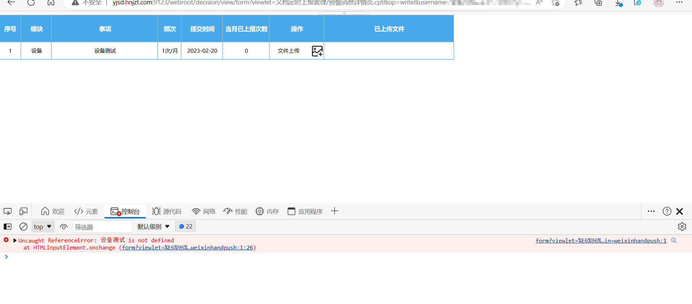Go to the browser home page icon
The image size is (692, 304).
click(51, 3)
